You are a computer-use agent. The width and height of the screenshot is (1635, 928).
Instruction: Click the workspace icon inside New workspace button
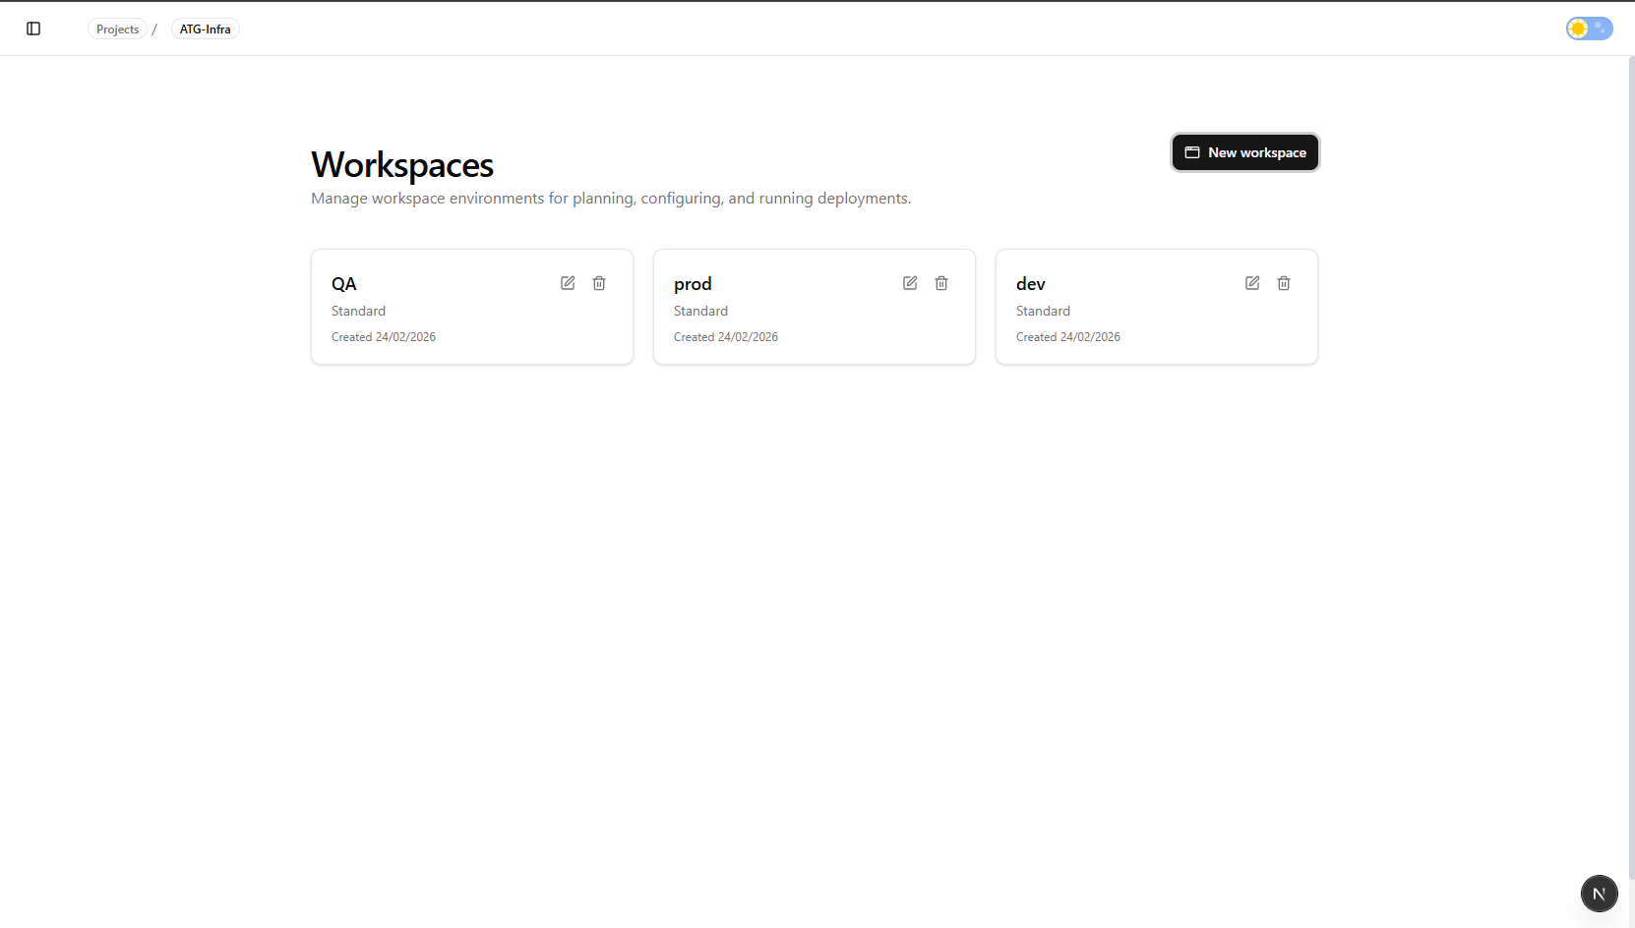1192,152
